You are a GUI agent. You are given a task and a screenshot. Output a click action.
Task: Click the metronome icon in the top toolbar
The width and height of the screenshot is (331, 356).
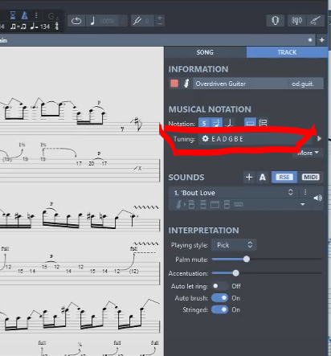click(24, 15)
